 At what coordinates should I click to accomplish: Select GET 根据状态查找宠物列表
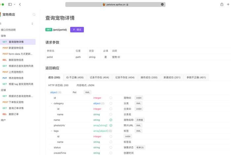[x=18, y=66]
